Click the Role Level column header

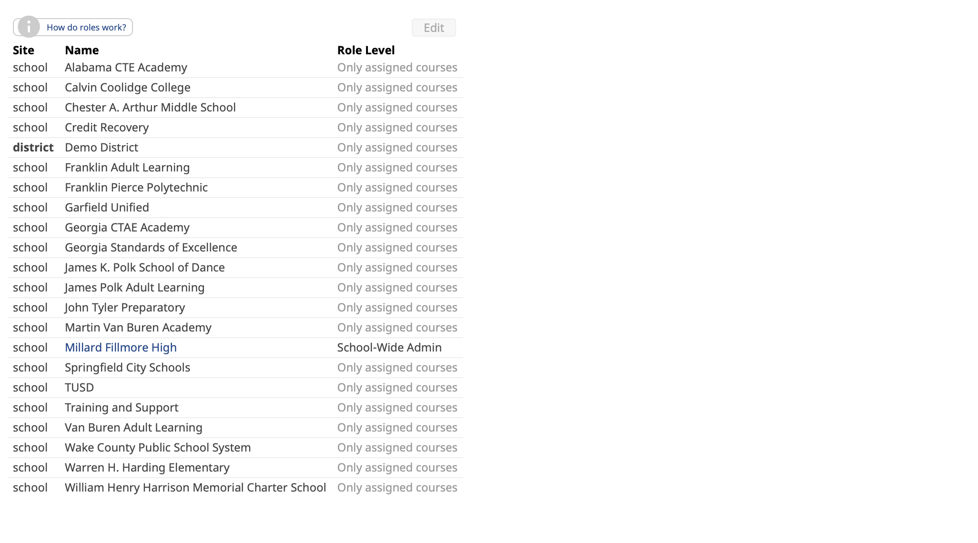click(366, 50)
